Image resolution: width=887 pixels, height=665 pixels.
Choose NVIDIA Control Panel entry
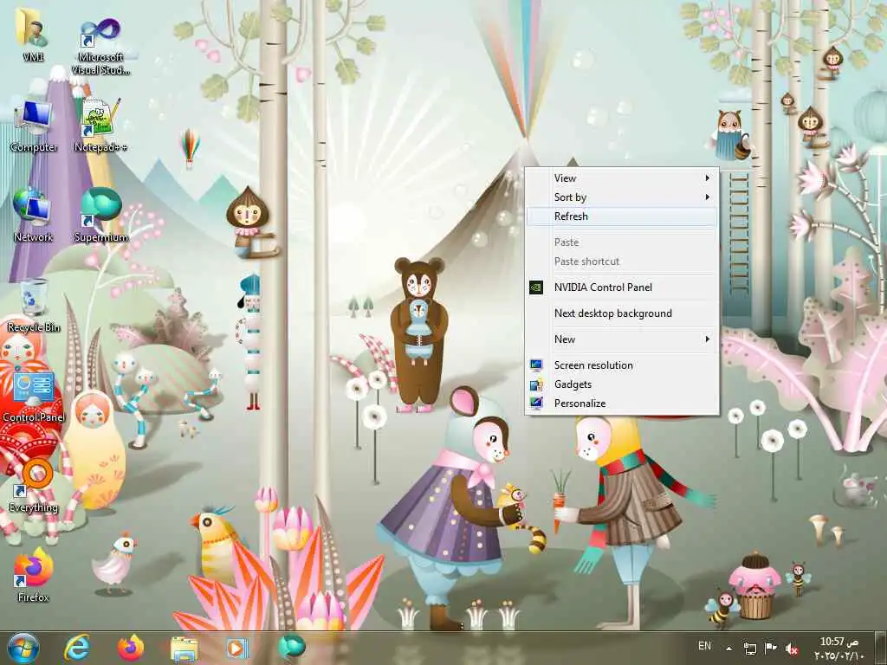(622, 287)
